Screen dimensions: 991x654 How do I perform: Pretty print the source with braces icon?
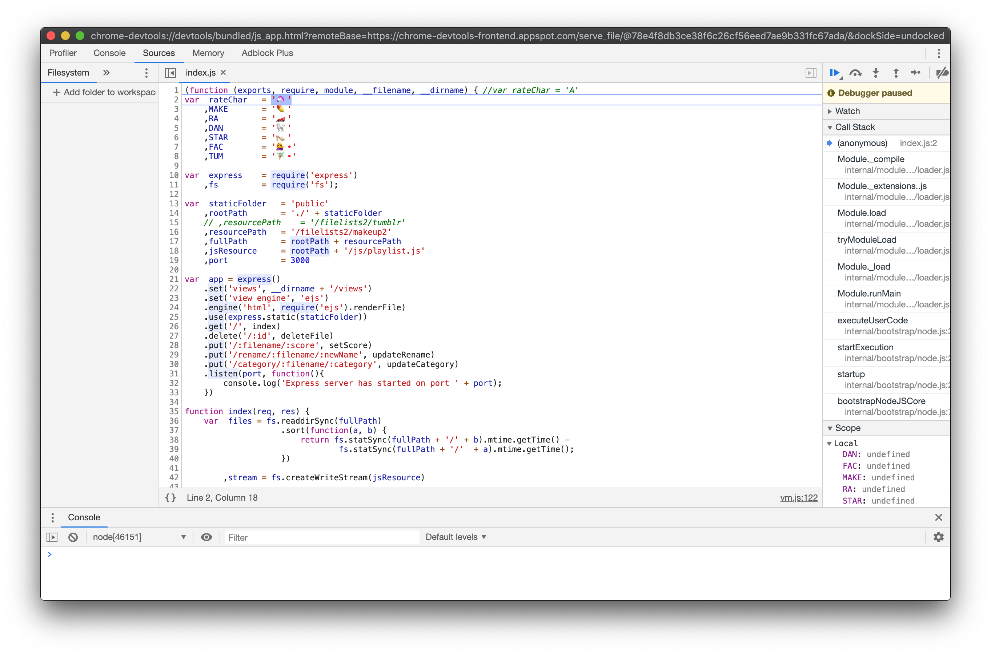170,498
